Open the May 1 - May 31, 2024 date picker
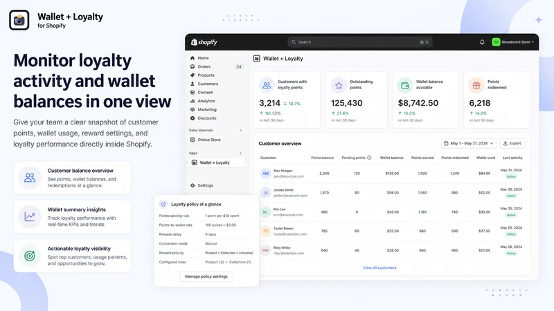 tap(469, 144)
